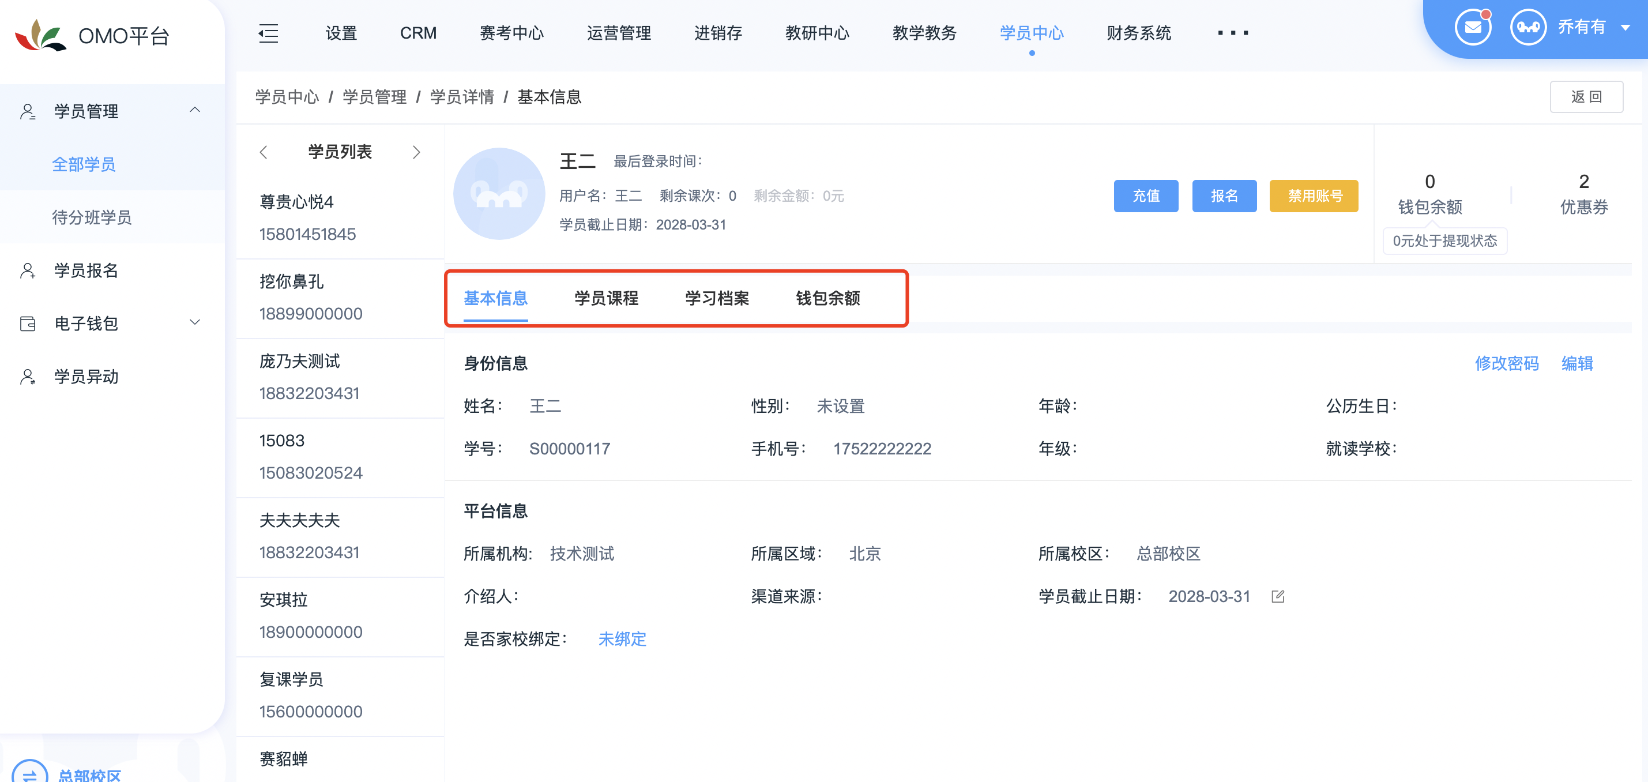Click the next student navigation arrow
Viewport: 1648px width, 782px height.
[x=416, y=152]
